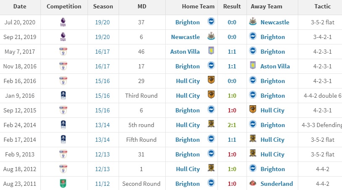342x190 pixels.
Task: Click the Tactic column header
Action: [x=322, y=7]
